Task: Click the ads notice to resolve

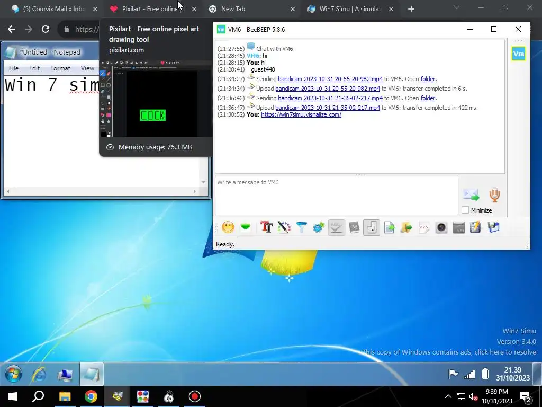Action: 449,352
